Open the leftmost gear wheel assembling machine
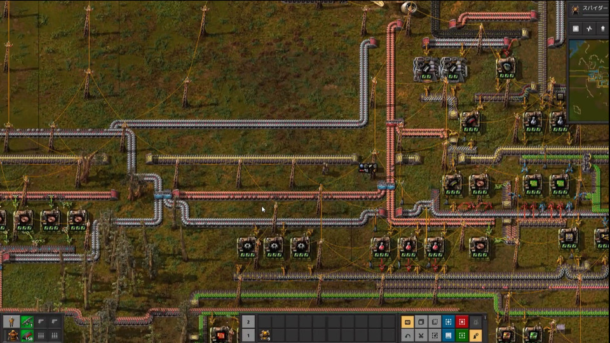610x343 pixels. 247,247
